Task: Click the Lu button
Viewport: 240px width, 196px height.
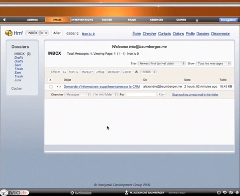Action: click(x=64, y=72)
